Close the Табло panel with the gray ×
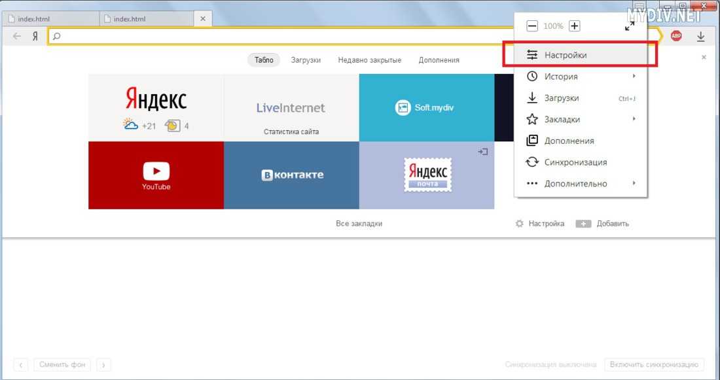Screen dimensions: 720x380 click(x=704, y=58)
